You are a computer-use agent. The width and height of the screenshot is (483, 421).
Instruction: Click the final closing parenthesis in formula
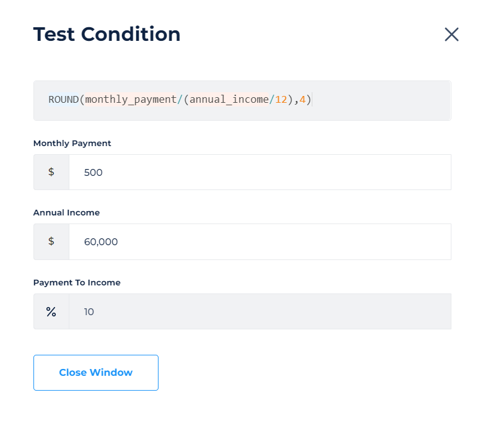click(308, 100)
